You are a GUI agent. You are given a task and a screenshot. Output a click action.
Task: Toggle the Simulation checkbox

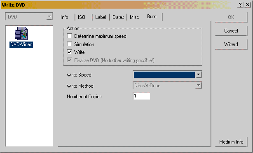click(x=69, y=44)
